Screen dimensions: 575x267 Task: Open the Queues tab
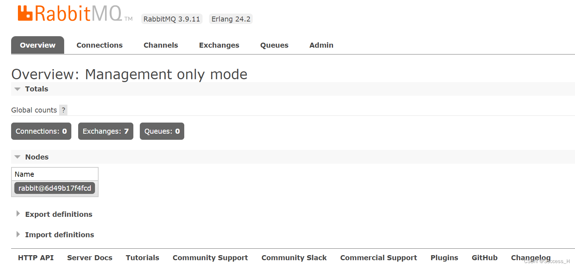click(x=274, y=45)
